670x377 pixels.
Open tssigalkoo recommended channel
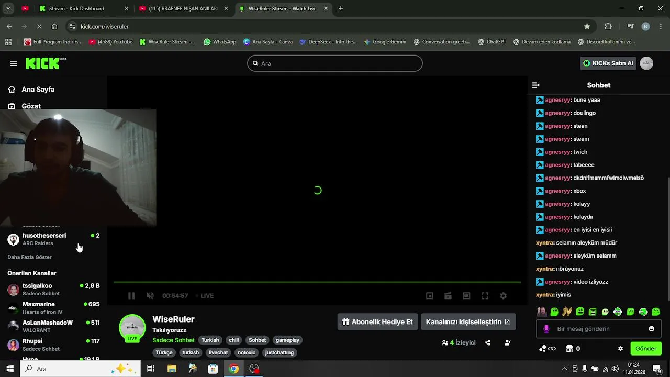point(53,290)
